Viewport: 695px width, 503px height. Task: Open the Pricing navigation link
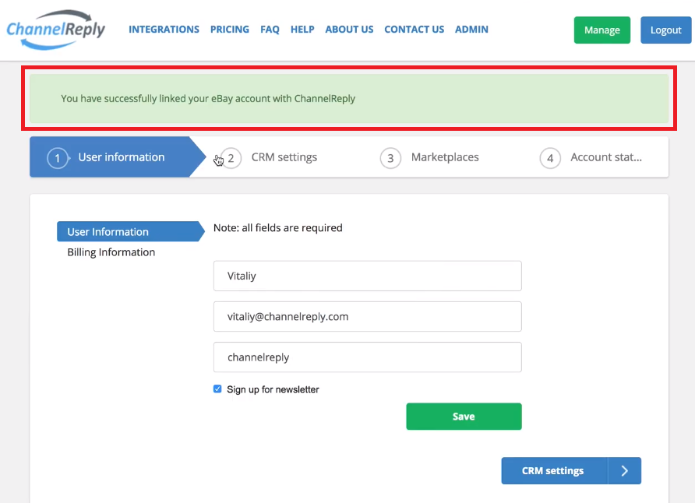pos(230,30)
